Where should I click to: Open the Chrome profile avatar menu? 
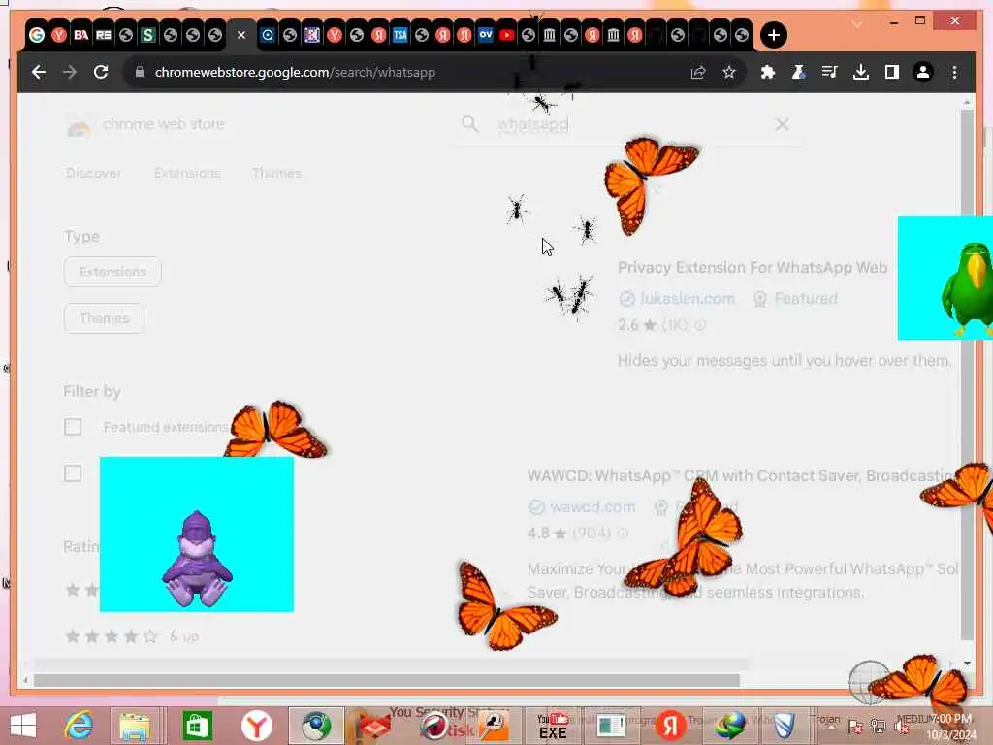(x=923, y=72)
